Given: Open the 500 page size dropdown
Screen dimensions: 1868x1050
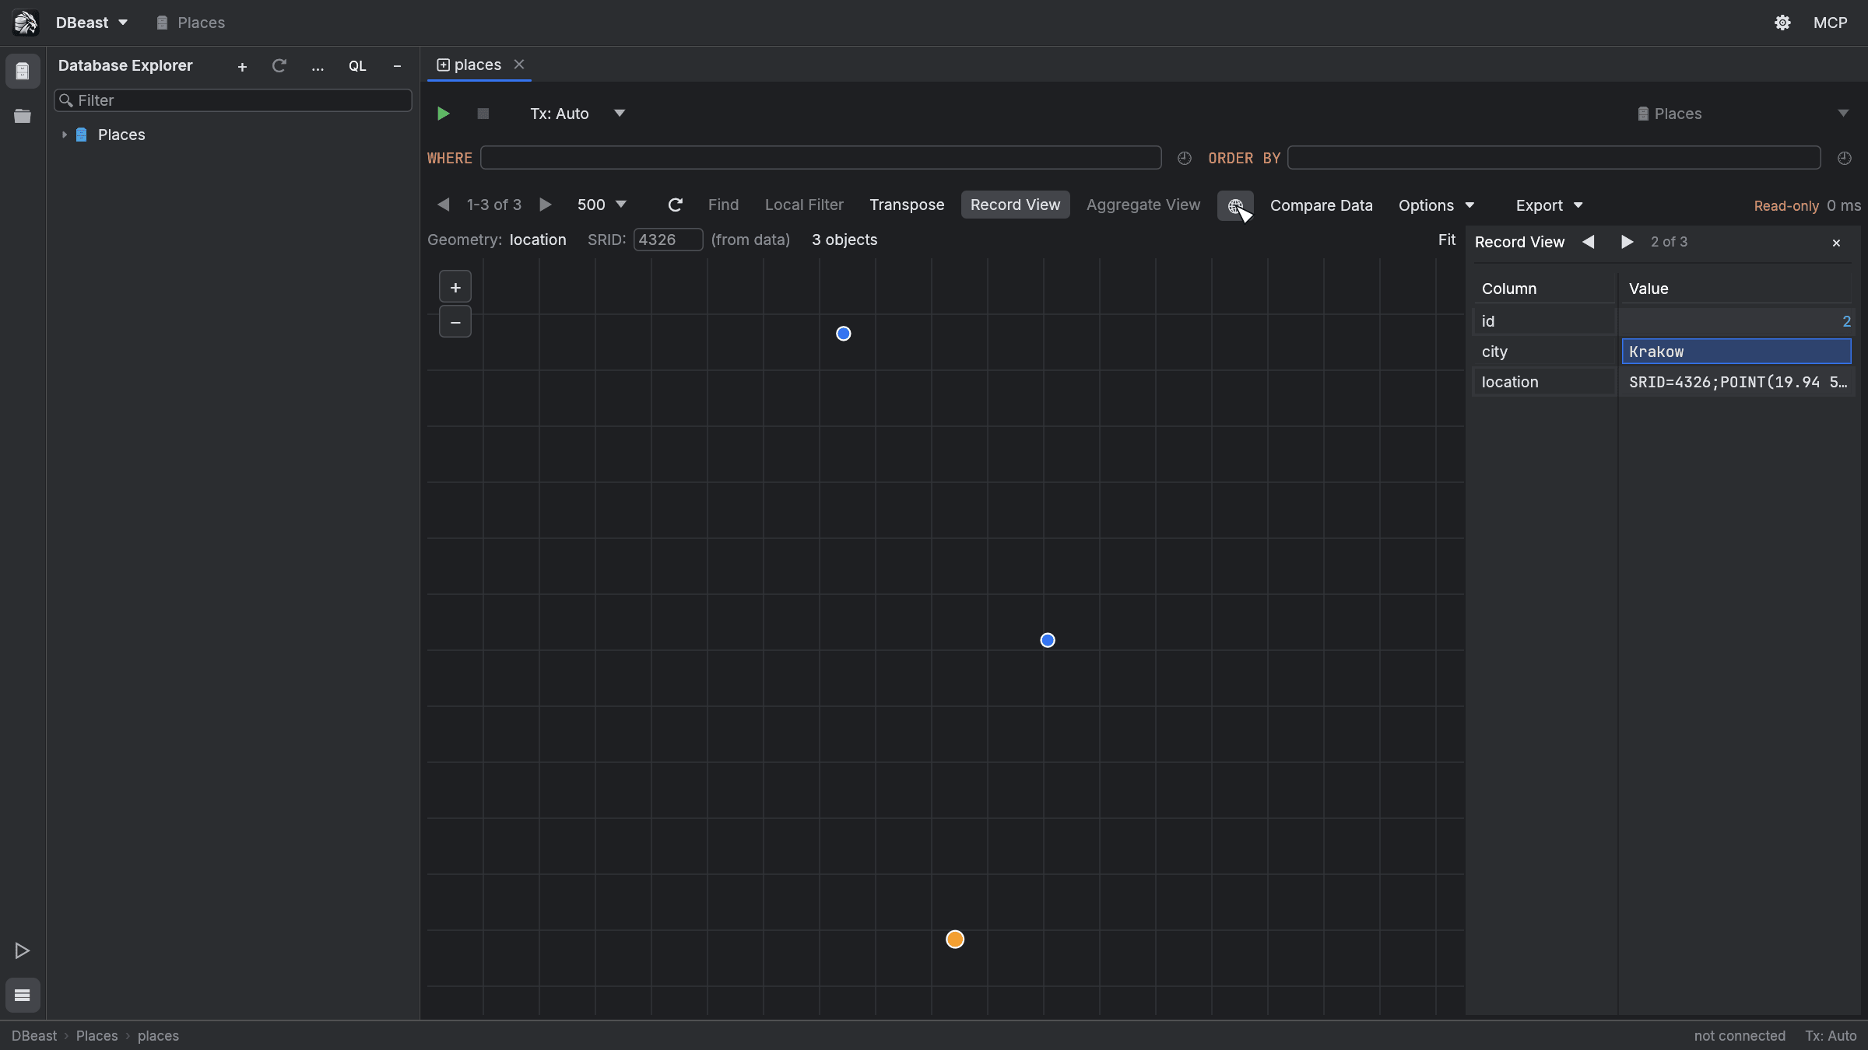Looking at the screenshot, I should click(x=602, y=205).
